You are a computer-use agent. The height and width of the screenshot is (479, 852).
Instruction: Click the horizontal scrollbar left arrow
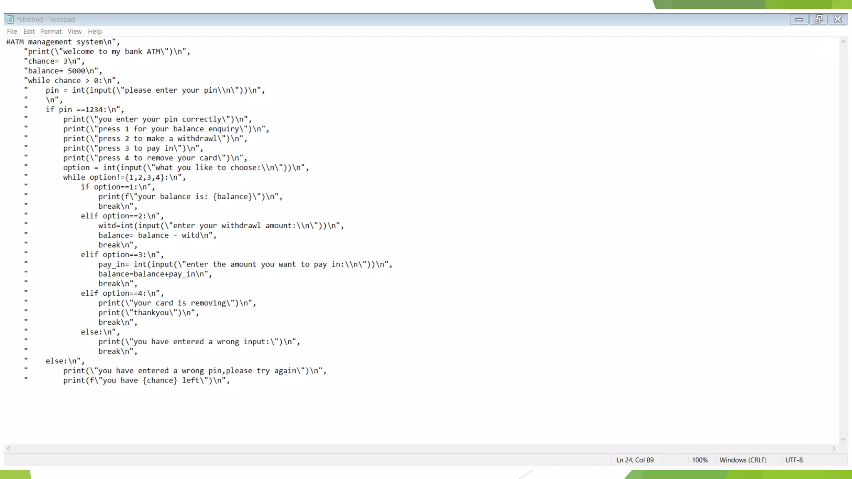coord(8,449)
